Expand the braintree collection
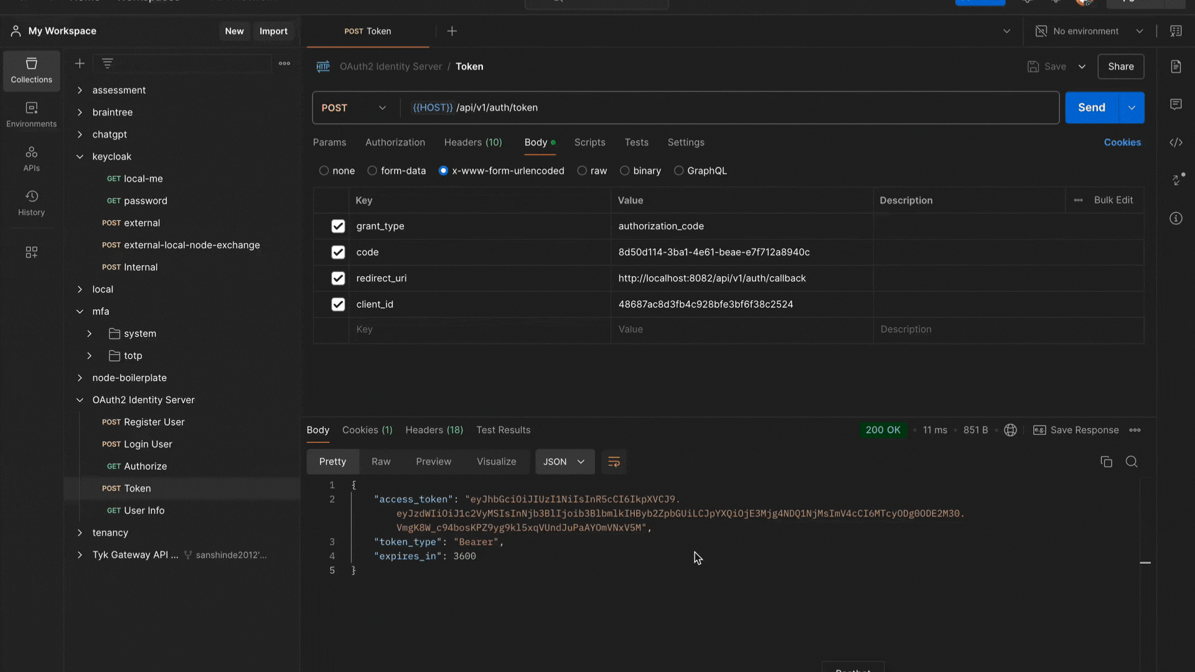1195x672 pixels. click(x=80, y=113)
